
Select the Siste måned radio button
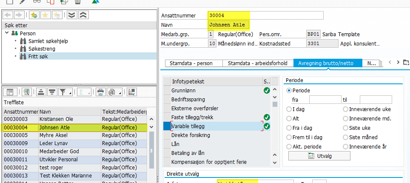[345, 137]
